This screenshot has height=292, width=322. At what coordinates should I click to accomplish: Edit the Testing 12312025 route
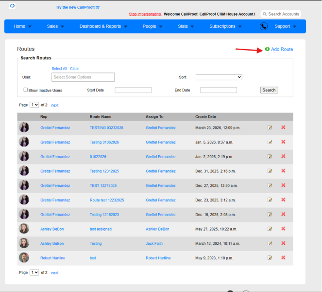[270, 171]
